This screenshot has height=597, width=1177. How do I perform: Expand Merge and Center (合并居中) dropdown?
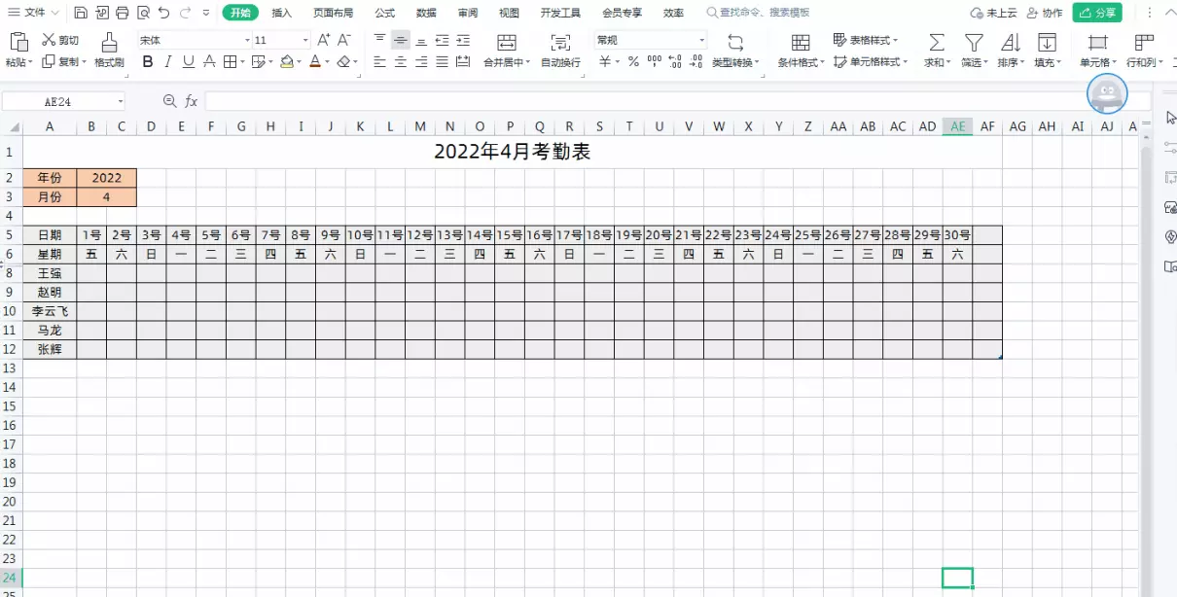[x=527, y=62]
